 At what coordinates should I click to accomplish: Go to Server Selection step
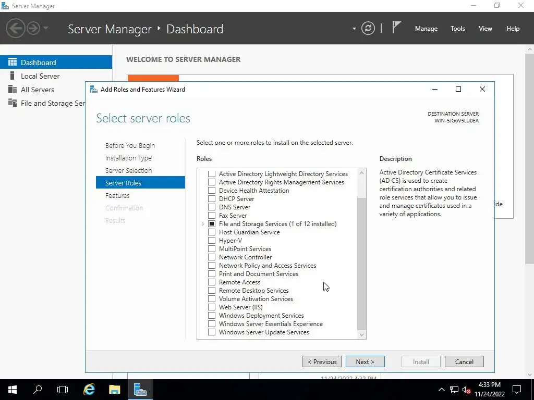129,170
